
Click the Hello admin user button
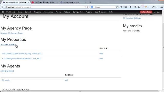(x=146, y=12)
